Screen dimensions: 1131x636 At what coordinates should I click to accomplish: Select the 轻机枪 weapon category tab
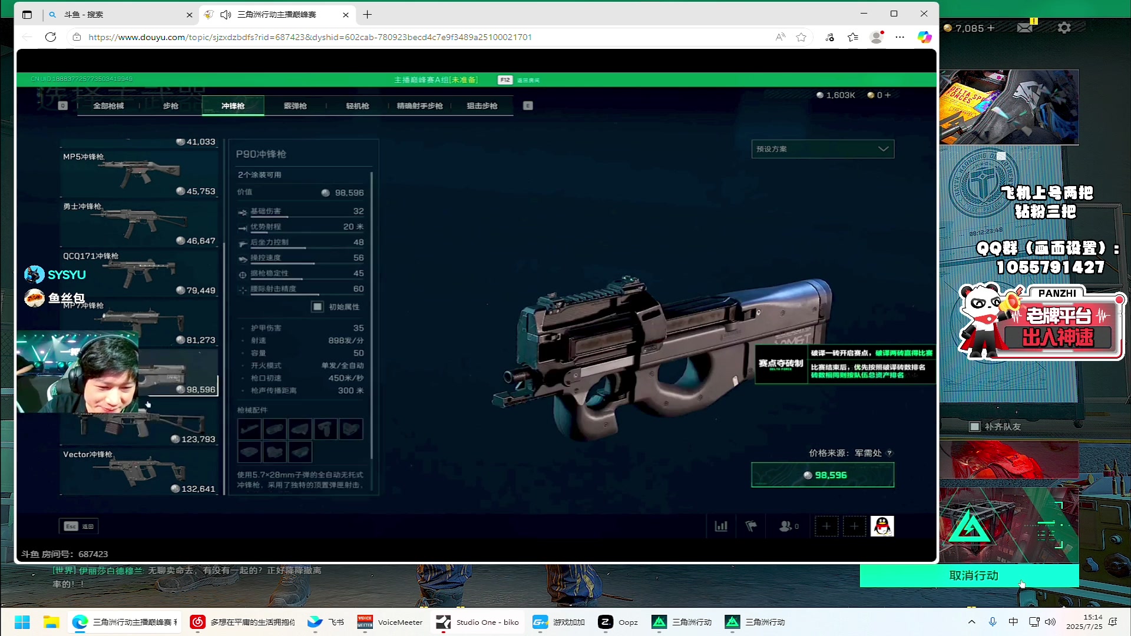coord(358,106)
